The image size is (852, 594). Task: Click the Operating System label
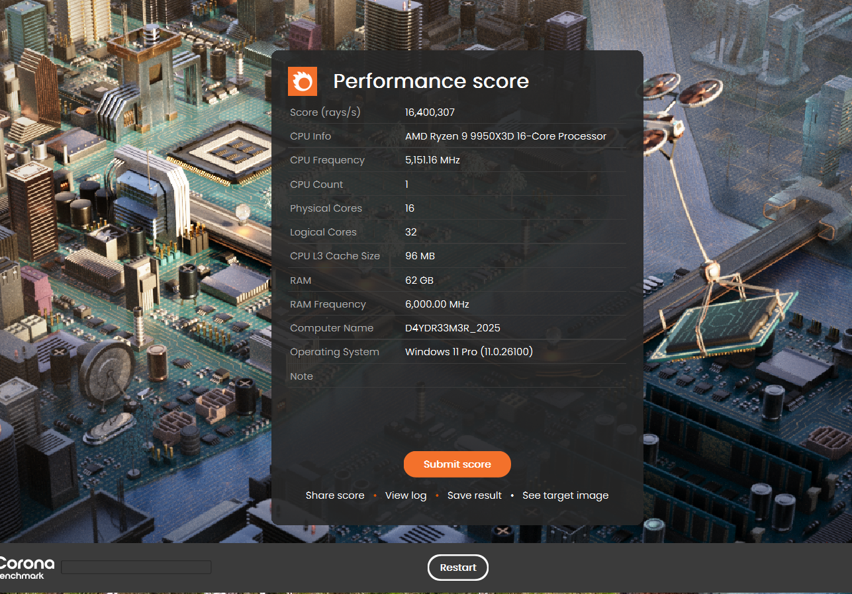click(x=334, y=352)
